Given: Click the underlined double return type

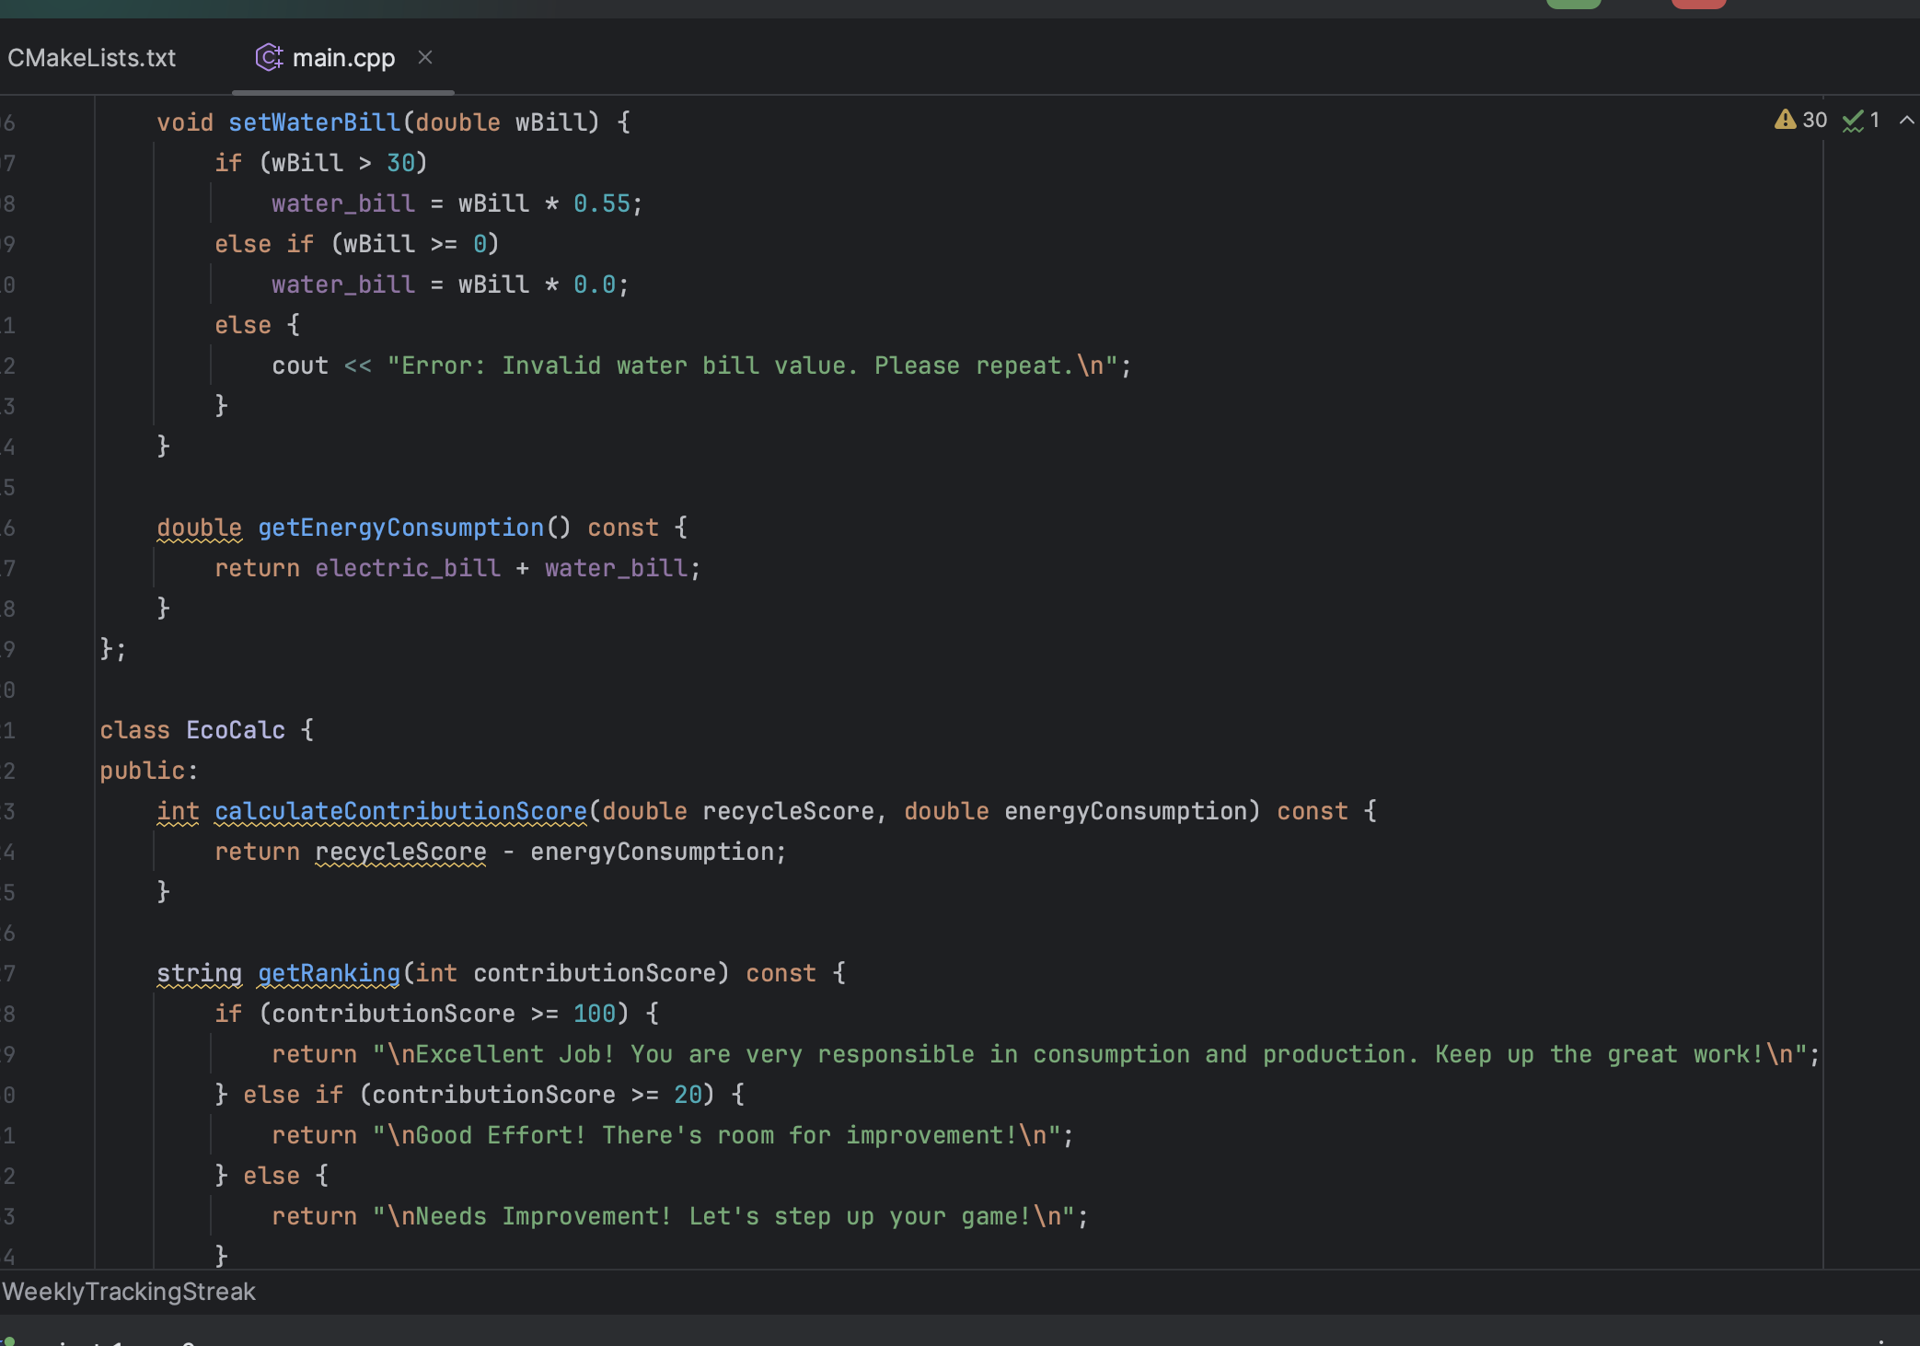Looking at the screenshot, I should tap(199, 527).
